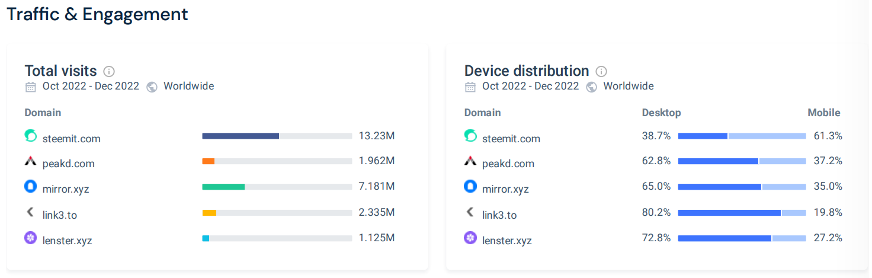Click the mirror.xyz logo in Device distribution

pos(470,187)
